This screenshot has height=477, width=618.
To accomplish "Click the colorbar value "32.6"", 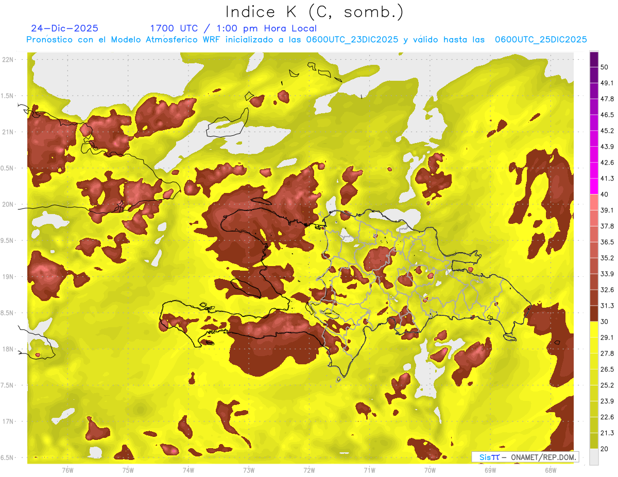I will (x=607, y=290).
